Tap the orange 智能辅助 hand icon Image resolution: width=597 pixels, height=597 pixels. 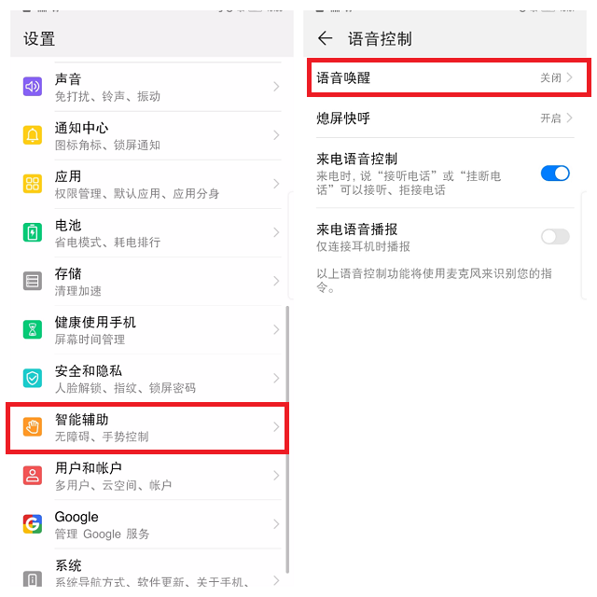pos(33,427)
